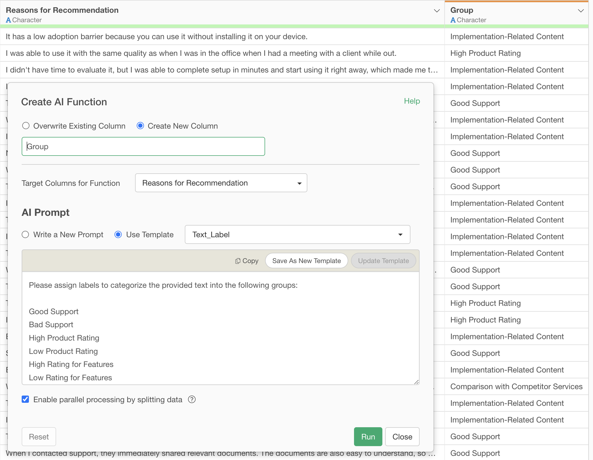
Task: Open the Text_Label template dropdown
Action: point(297,235)
